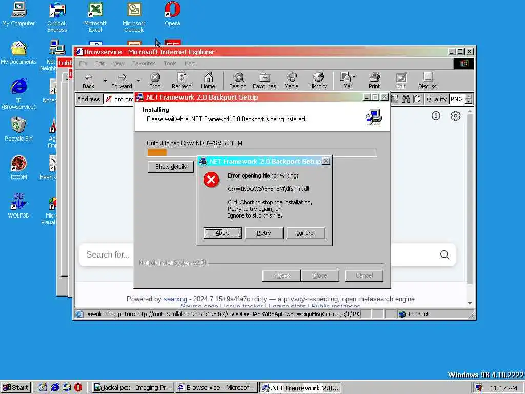This screenshot has width=525, height=394.
Task: Open the Forward history dropdown arrow
Action: 138,81
